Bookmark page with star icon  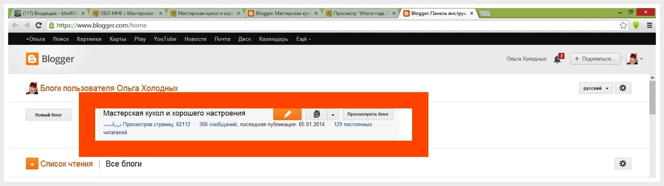click(x=623, y=25)
